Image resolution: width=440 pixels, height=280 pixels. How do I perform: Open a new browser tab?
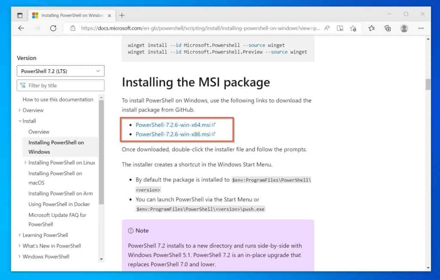122,15
